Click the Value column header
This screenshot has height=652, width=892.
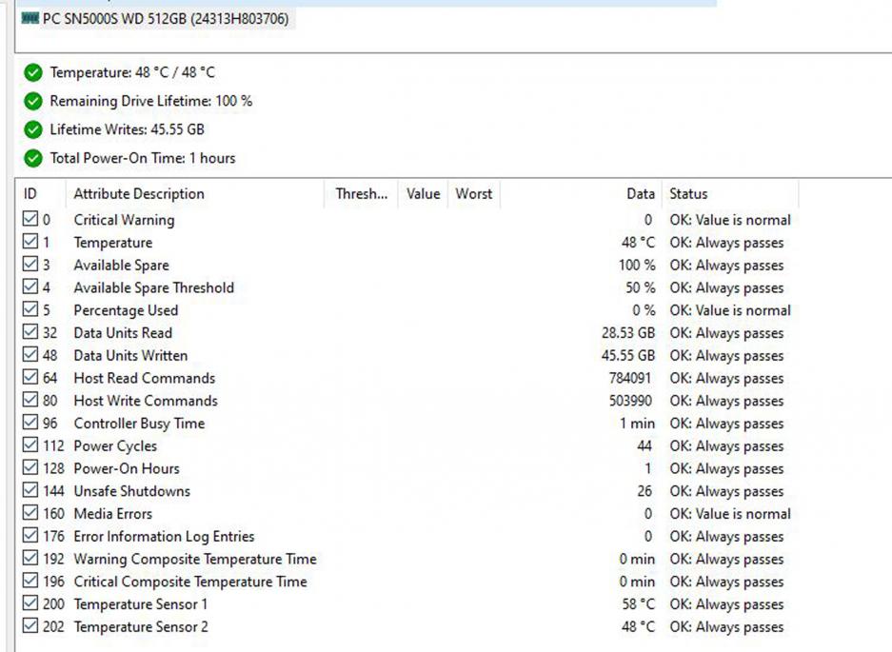(x=423, y=194)
